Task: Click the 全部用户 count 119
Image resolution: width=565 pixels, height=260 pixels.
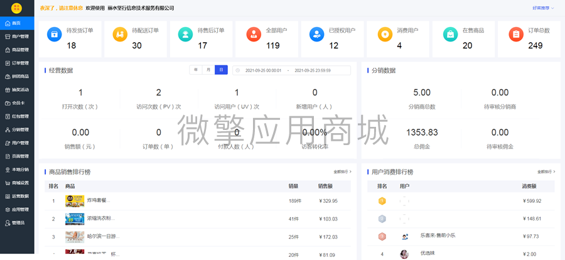Action: click(x=273, y=46)
